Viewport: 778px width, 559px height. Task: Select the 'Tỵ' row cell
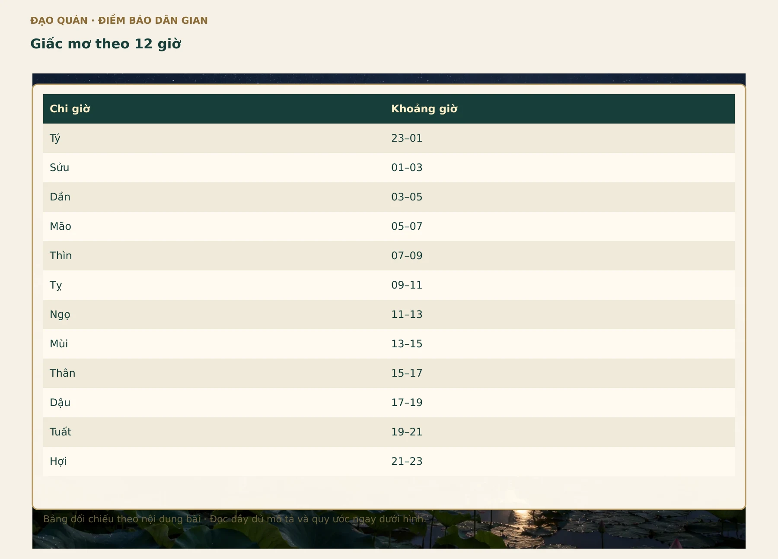point(214,285)
